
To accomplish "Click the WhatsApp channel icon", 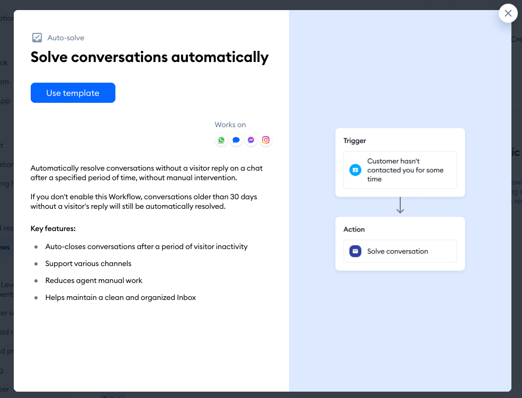I will [x=221, y=140].
